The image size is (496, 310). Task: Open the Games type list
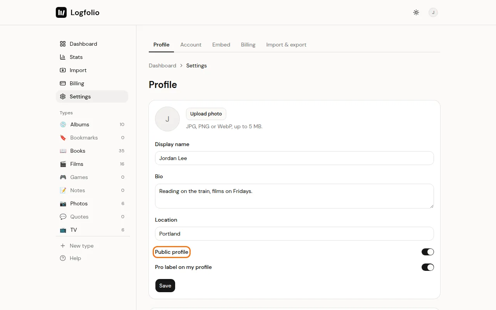92,177
